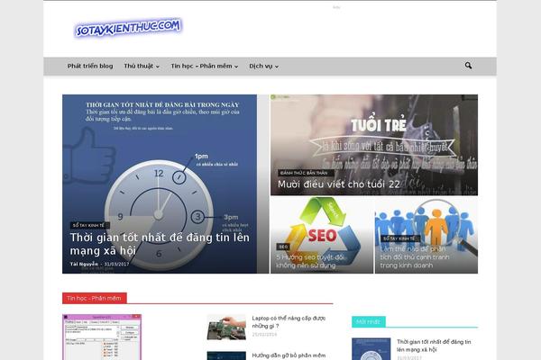Image resolution: width=541 pixels, height=360 pixels.
Task: Open author Tài Nguyễn profile link
Action: (x=84, y=264)
